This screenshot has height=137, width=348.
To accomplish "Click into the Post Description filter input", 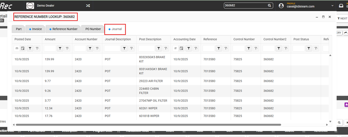I will pos(146,48).
